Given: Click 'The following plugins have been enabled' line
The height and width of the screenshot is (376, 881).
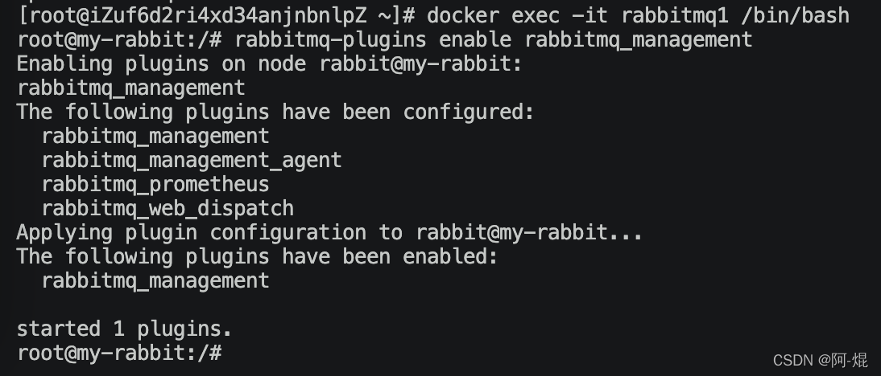Looking at the screenshot, I should coord(258,256).
